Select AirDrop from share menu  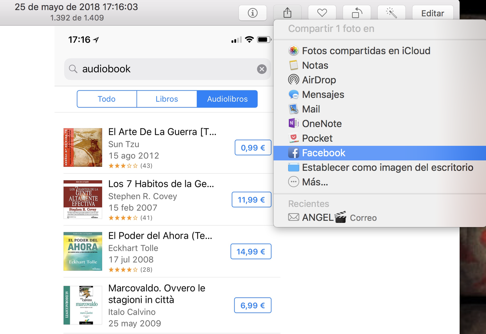pyautogui.click(x=380, y=80)
